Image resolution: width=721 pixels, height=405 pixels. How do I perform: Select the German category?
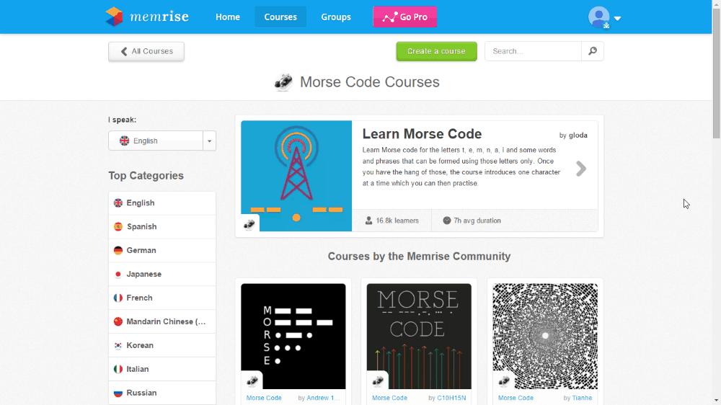(162, 251)
